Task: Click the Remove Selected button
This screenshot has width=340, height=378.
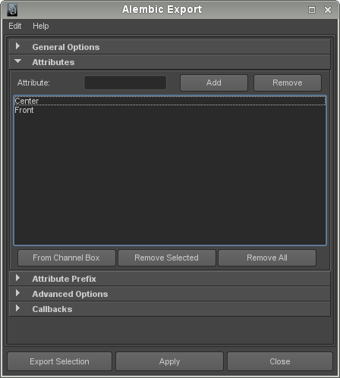Action: tap(167, 258)
